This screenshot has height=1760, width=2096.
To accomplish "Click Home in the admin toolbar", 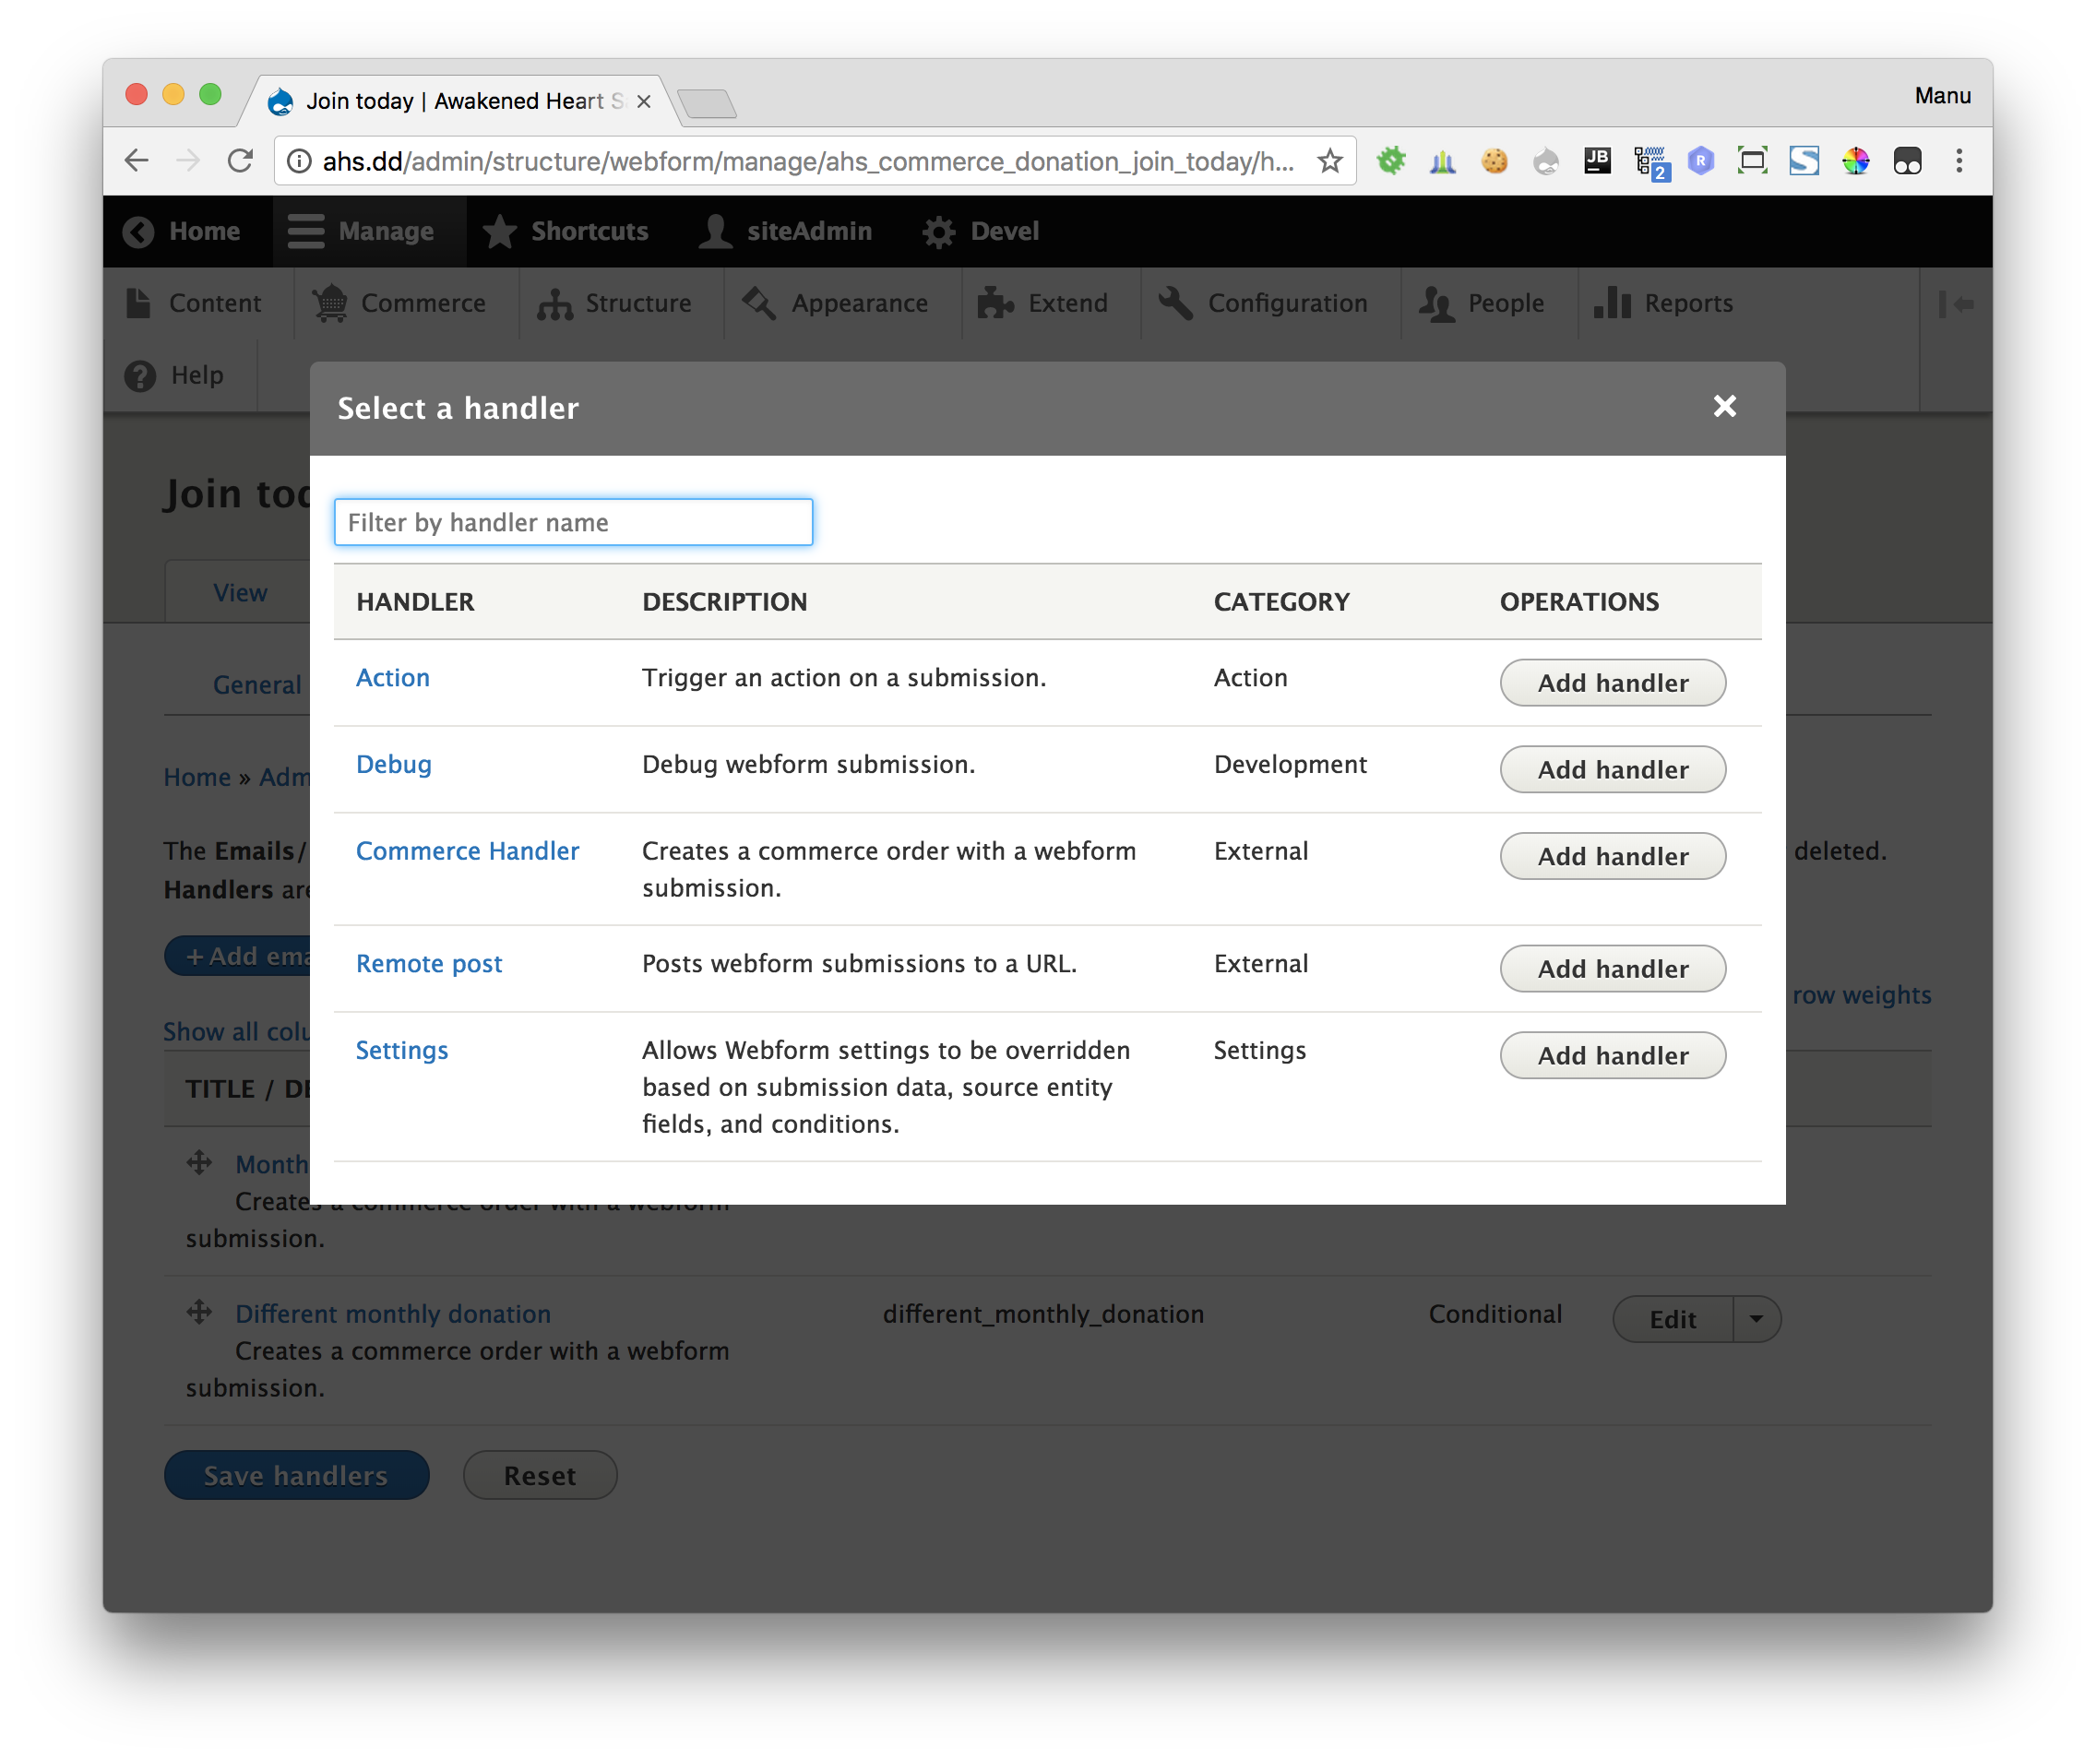I will [182, 232].
